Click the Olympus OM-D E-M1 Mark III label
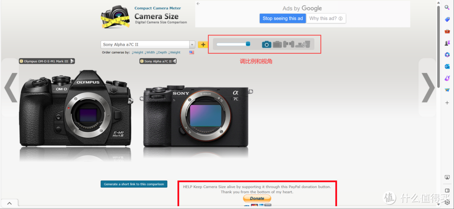Image resolution: width=454 pixels, height=209 pixels. pyautogui.click(x=47, y=61)
